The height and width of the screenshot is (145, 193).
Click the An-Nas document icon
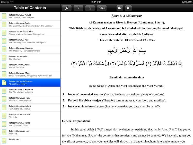[4, 132]
